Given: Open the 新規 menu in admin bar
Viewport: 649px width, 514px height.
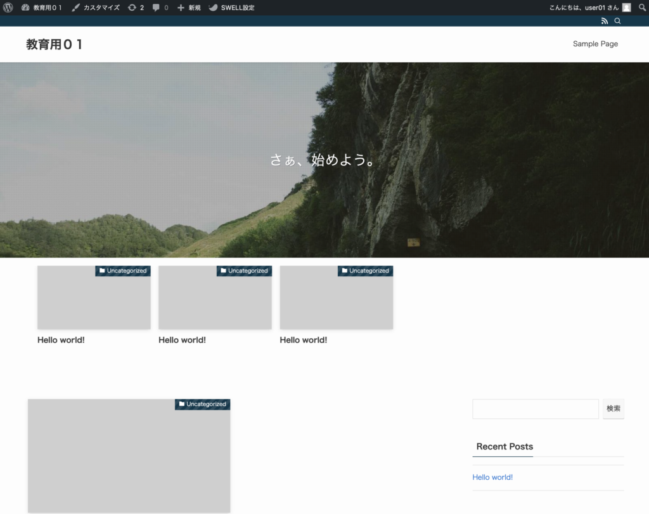Looking at the screenshot, I should tap(189, 8).
